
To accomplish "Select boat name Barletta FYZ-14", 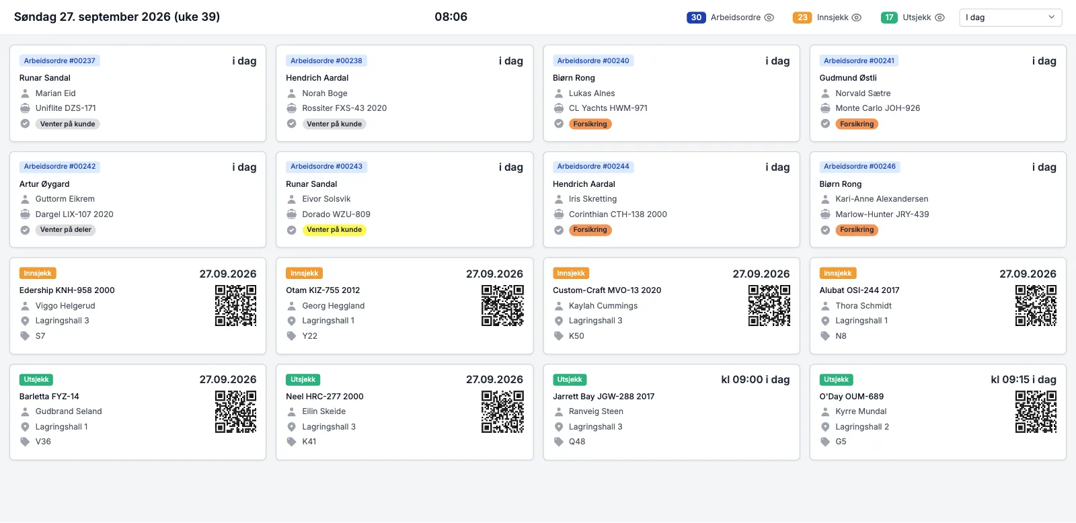I will pyautogui.click(x=49, y=397).
